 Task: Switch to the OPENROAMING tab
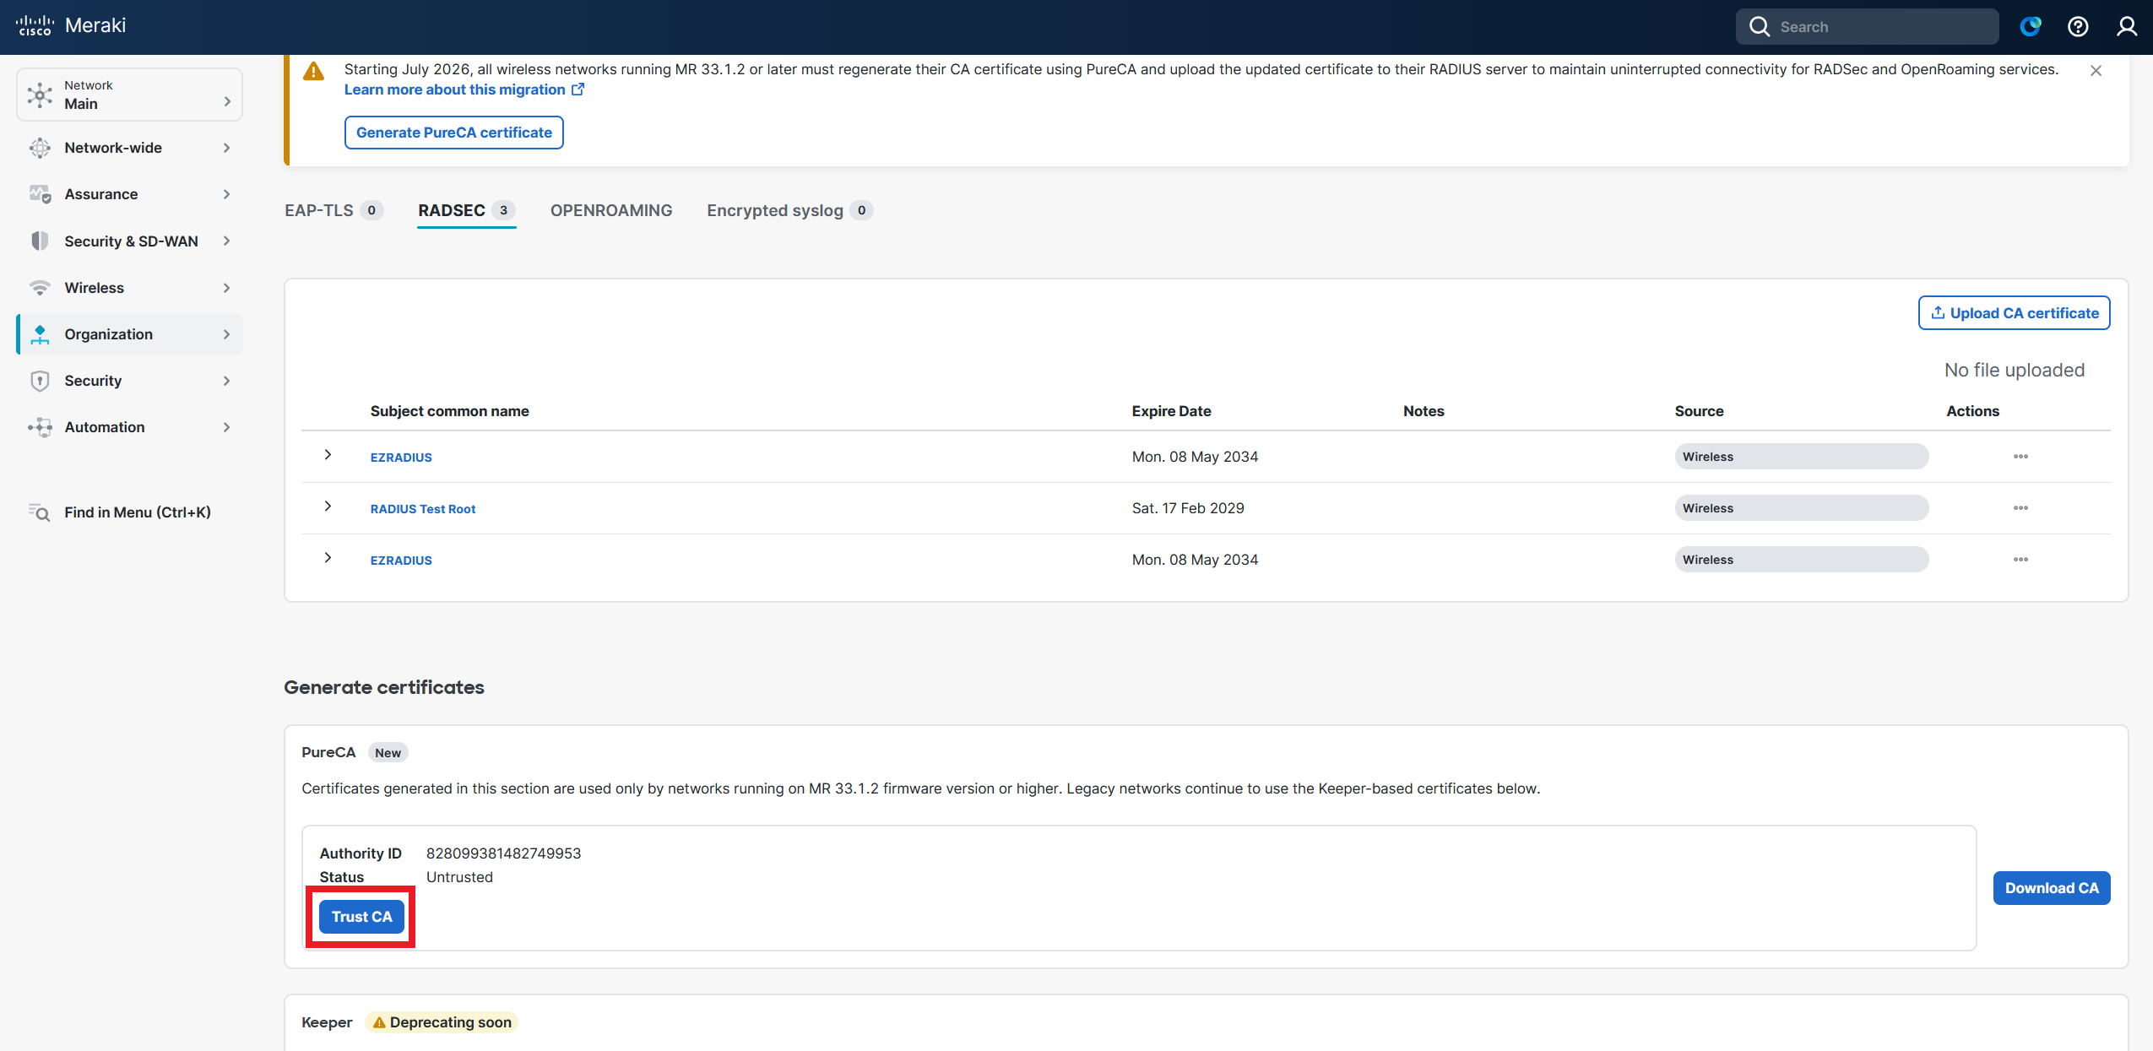[611, 211]
